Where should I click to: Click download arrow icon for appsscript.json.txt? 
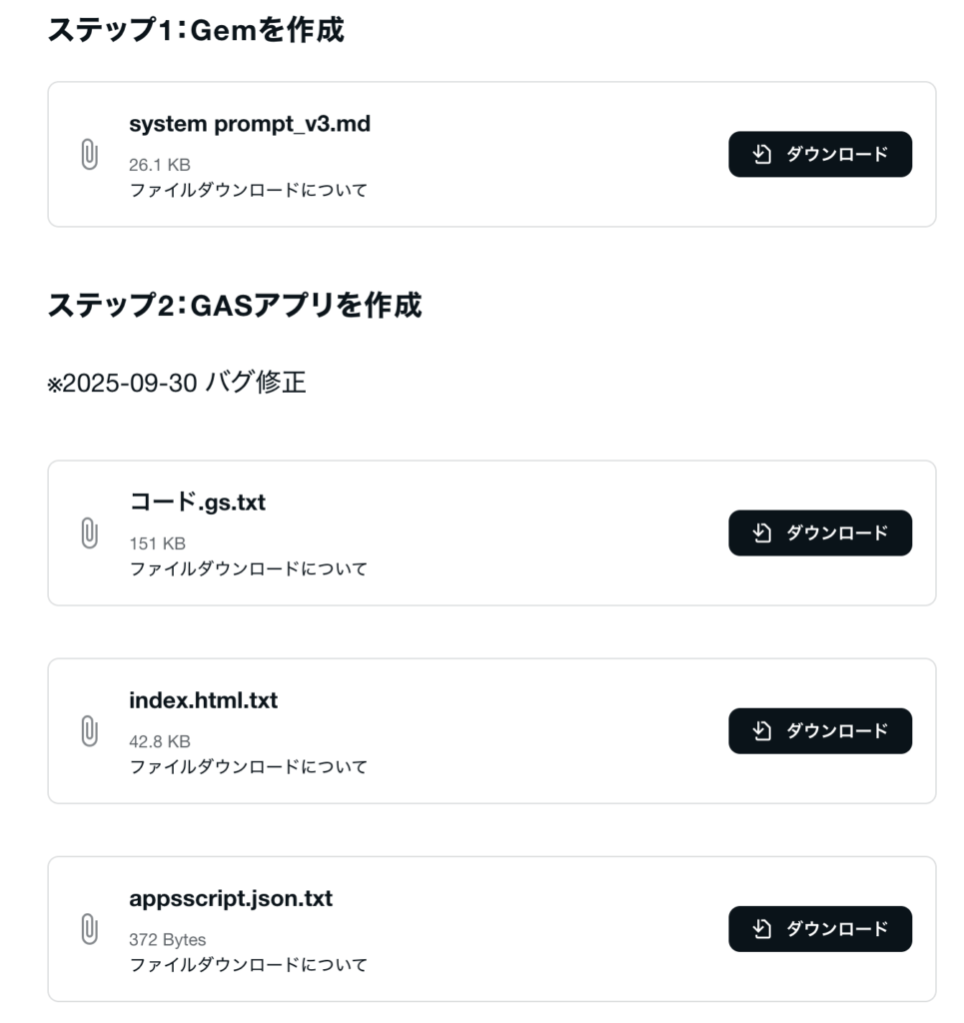pos(763,928)
